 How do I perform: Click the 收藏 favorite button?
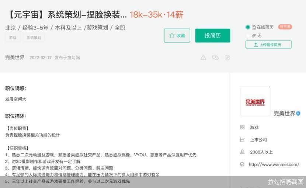177,35
